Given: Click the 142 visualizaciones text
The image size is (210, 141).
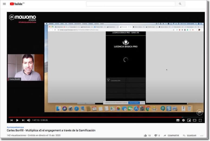Looking at the screenshot, I should (16, 135).
